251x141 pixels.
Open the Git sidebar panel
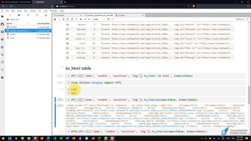[2, 40]
